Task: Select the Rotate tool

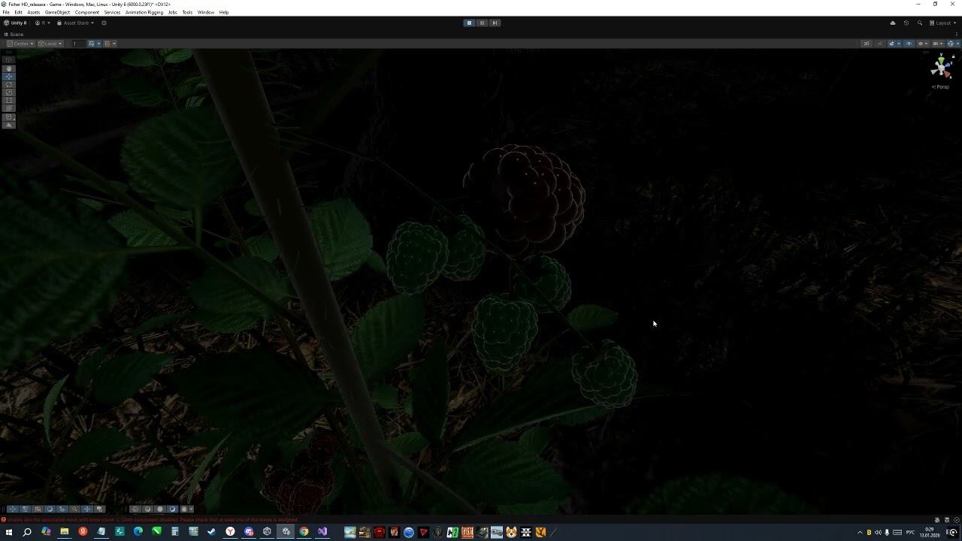Action: [x=9, y=84]
